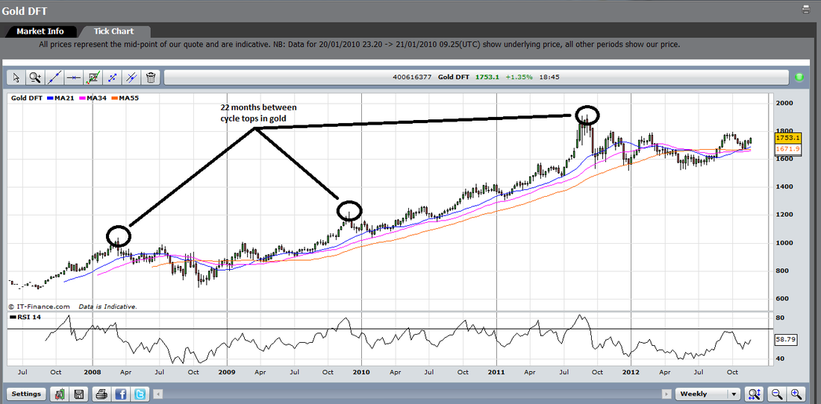
Task: Select the dotted line segment tool
Action: 112,78
